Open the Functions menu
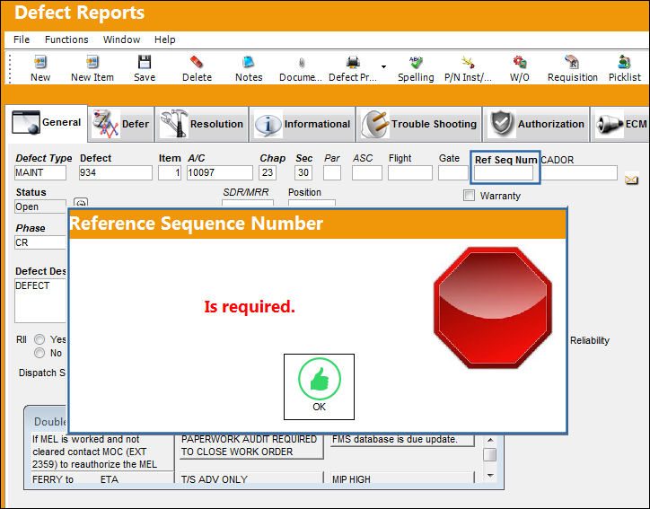This screenshot has height=509, width=650. [66, 39]
